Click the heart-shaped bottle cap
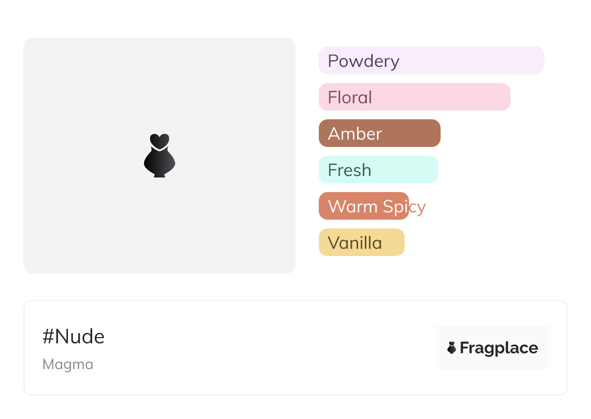The image size is (591, 419). click(159, 141)
